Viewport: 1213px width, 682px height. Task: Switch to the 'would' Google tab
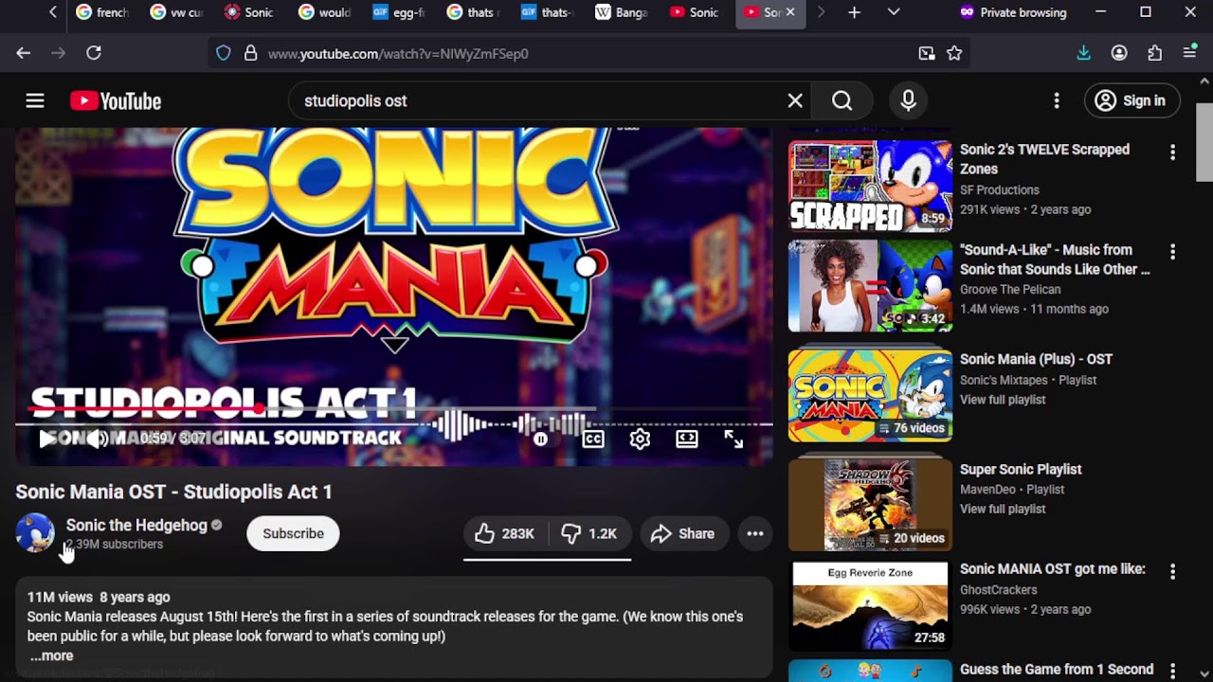(324, 12)
